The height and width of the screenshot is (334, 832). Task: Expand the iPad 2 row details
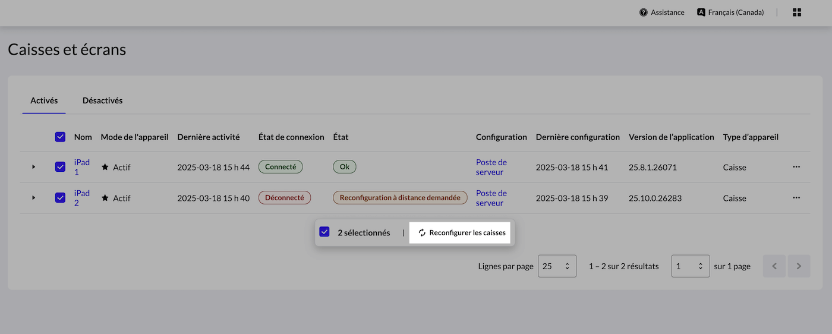pyautogui.click(x=34, y=198)
